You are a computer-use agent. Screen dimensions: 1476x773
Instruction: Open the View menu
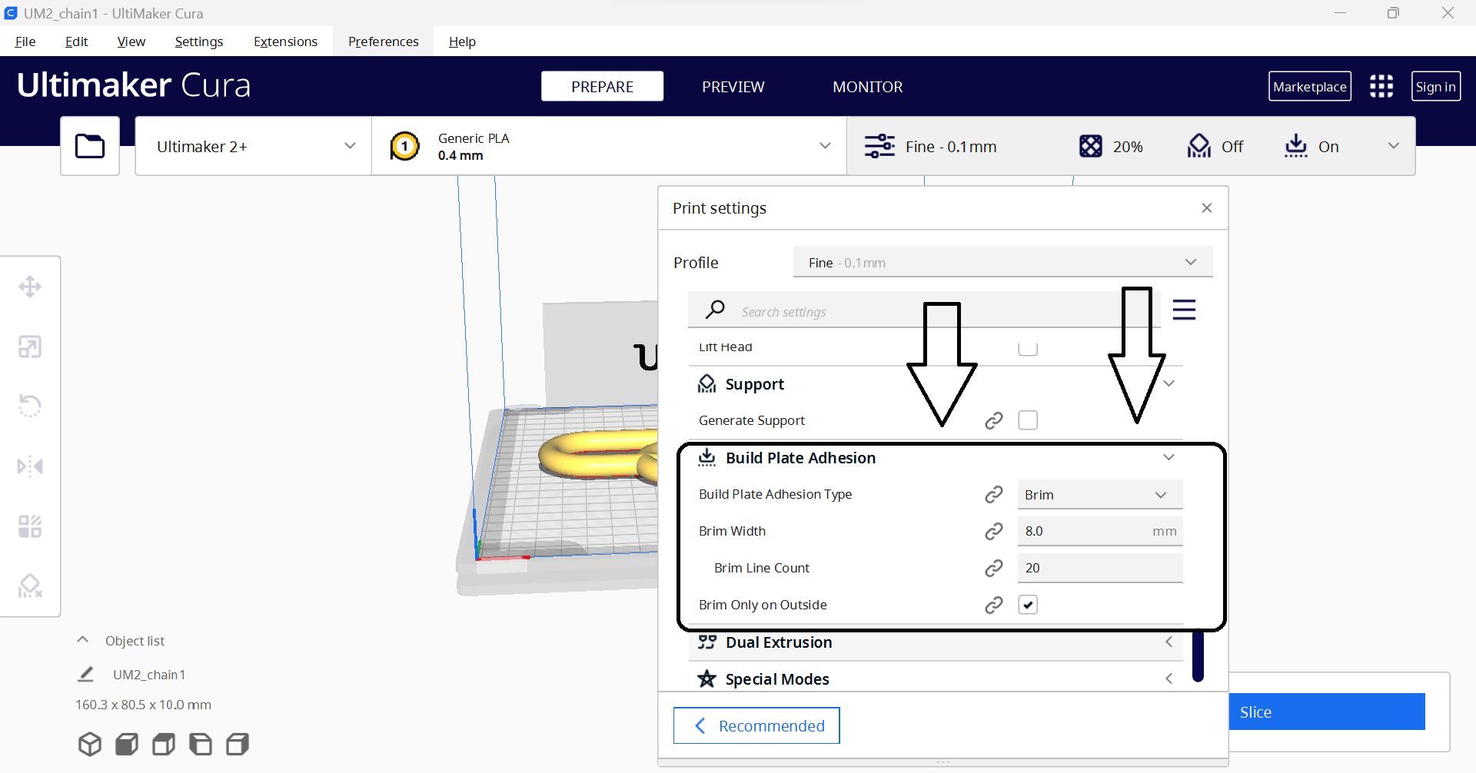[131, 41]
